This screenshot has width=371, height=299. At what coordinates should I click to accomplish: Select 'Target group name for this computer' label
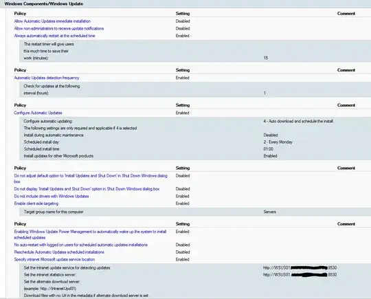54,212
